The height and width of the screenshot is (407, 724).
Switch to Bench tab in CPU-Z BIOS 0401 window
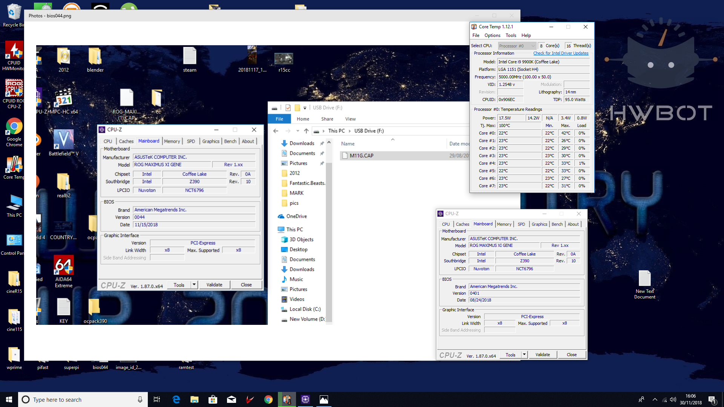(557, 224)
